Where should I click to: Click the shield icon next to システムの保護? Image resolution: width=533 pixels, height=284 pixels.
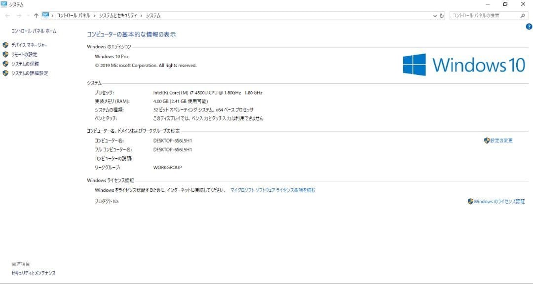5,64
